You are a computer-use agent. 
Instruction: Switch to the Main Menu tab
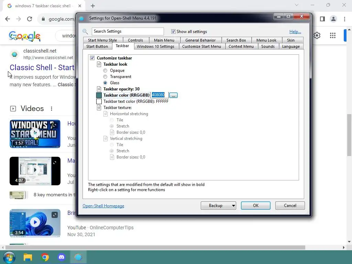tap(164, 40)
